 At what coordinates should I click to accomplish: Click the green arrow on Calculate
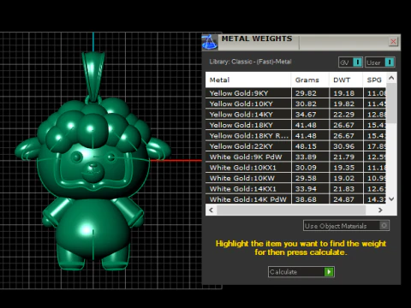(329, 272)
